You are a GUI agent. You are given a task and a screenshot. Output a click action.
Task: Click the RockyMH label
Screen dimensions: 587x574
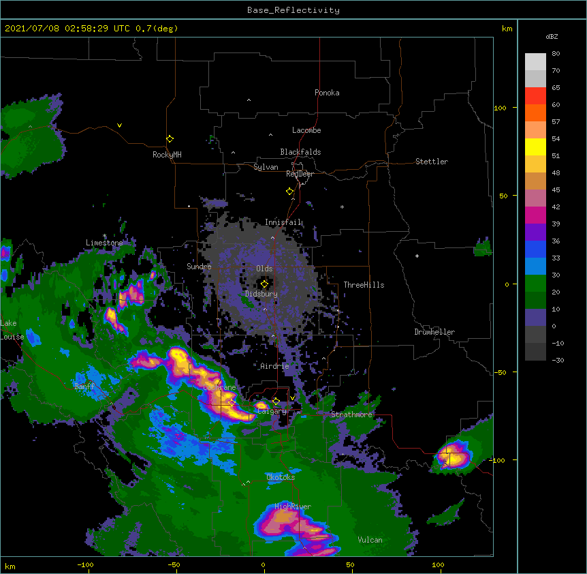(x=167, y=155)
